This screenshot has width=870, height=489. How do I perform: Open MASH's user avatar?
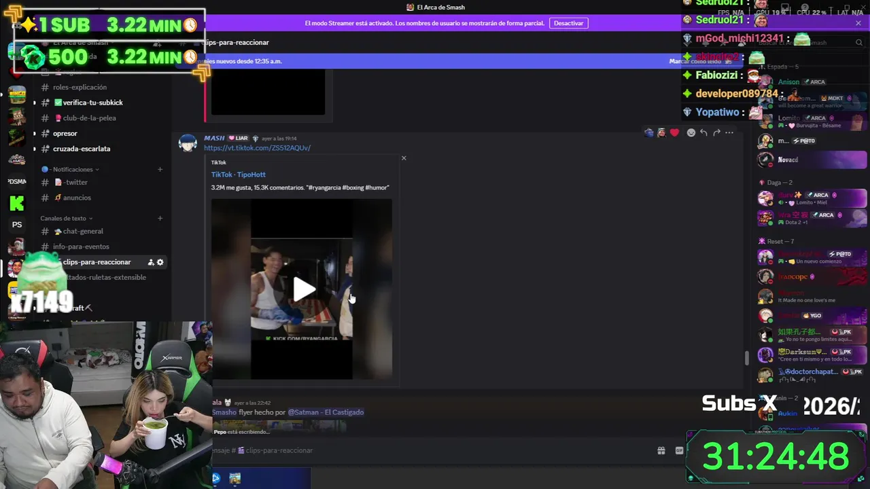188,143
